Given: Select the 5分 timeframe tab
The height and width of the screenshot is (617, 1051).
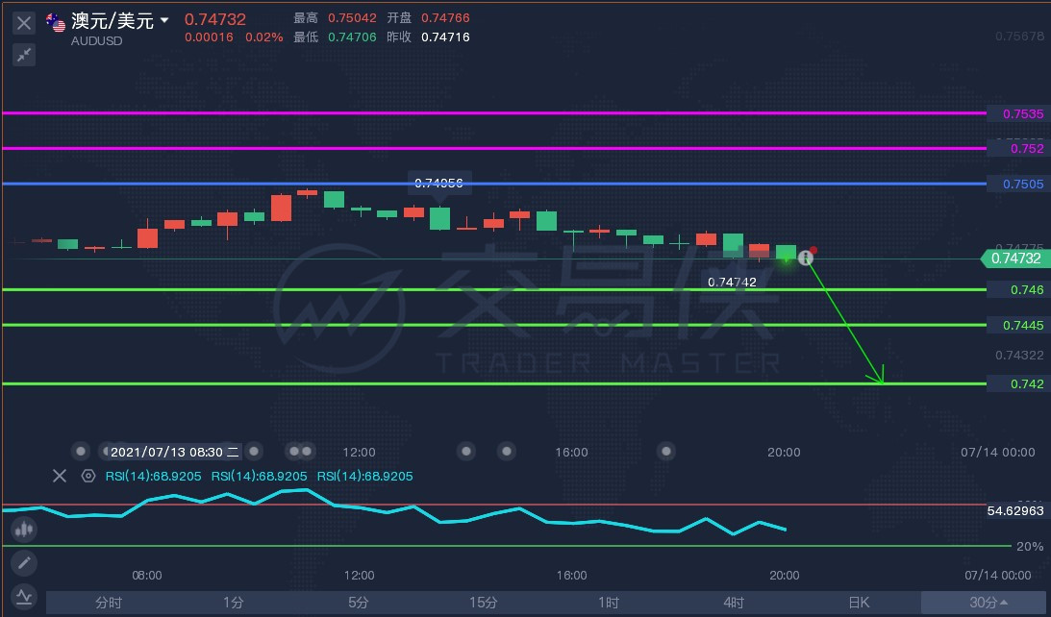Looking at the screenshot, I should pyautogui.click(x=359, y=603).
